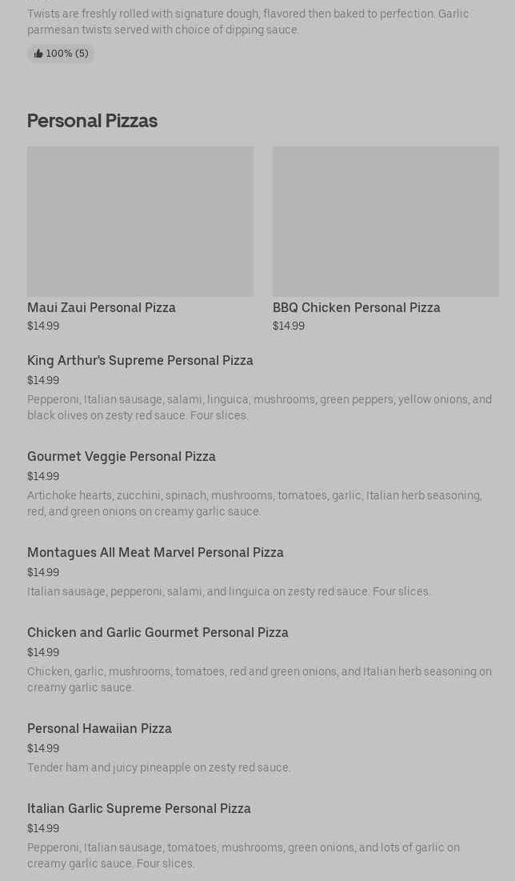Click the Personal Hawaiian Pizza description

point(158,767)
